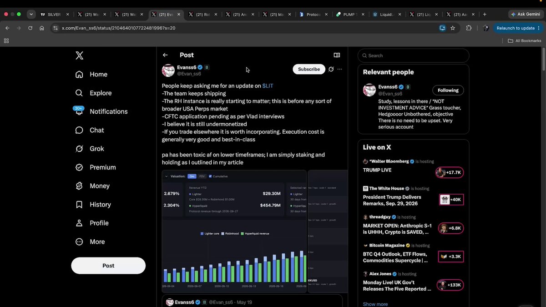
Task: Open the browser Extensions puzzle icon
Action: coord(469,28)
